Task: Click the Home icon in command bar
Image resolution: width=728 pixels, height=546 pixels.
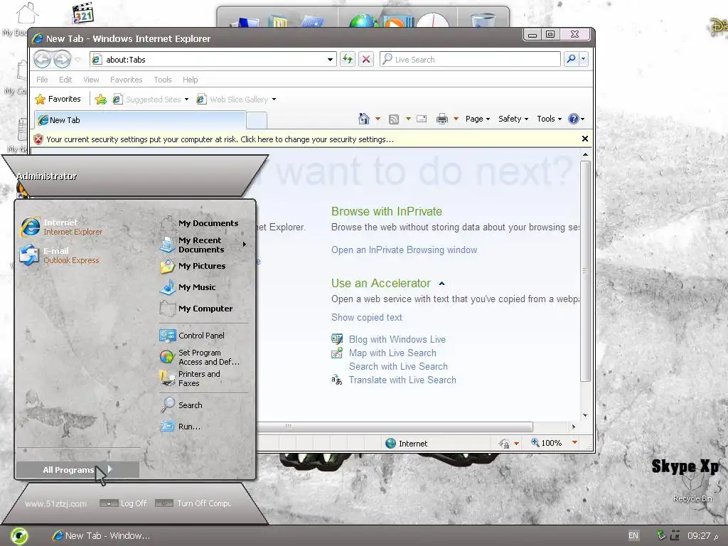Action: point(364,119)
